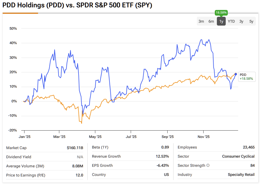Click the 50% y-axis label
This screenshot has height=185, width=262.
point(13,29)
